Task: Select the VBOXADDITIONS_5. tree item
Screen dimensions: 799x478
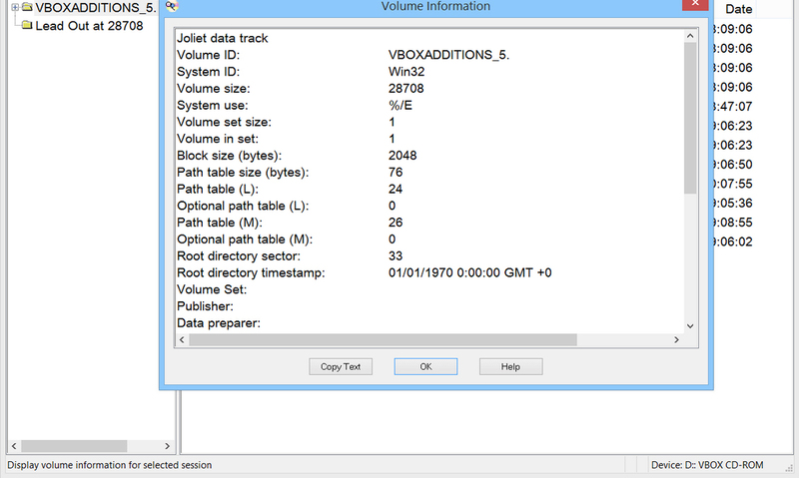Action: (x=95, y=8)
